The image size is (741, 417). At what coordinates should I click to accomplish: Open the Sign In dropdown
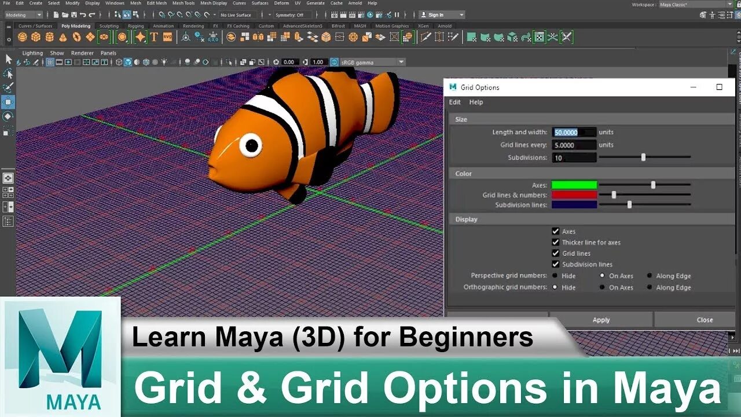tap(442, 14)
